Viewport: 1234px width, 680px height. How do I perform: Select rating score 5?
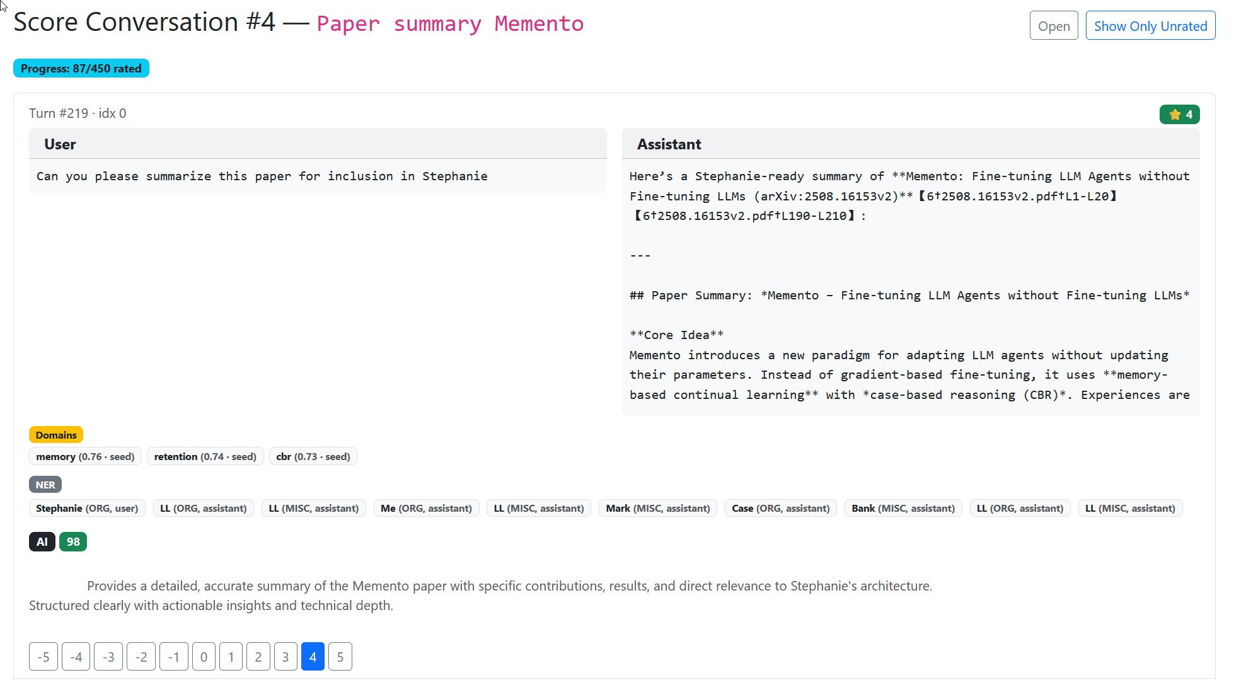tap(340, 657)
